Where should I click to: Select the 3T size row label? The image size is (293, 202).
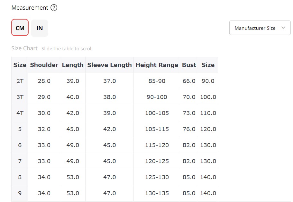20,97
